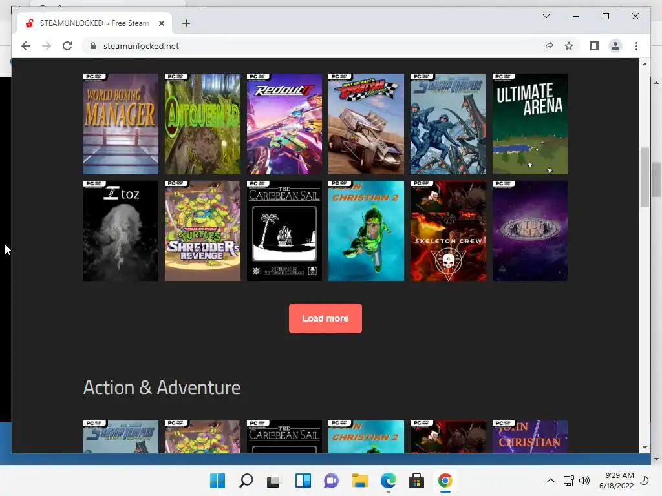
Task: Open network status in system tray
Action: click(x=569, y=480)
